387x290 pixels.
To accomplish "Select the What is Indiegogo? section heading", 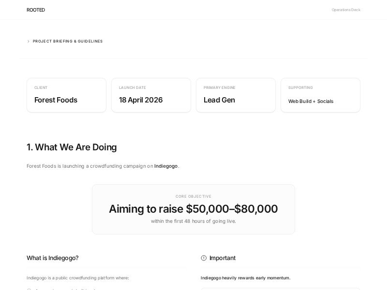I will pos(53,258).
